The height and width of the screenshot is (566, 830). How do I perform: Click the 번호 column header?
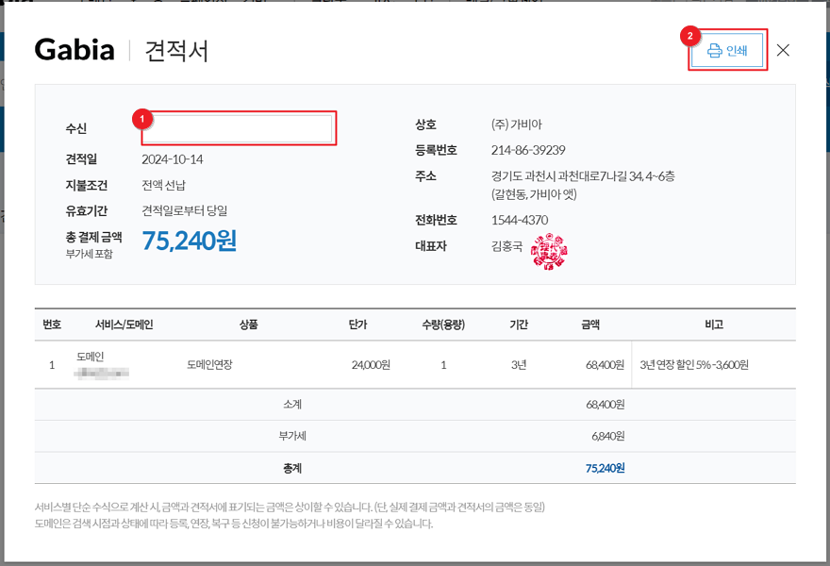coord(52,325)
